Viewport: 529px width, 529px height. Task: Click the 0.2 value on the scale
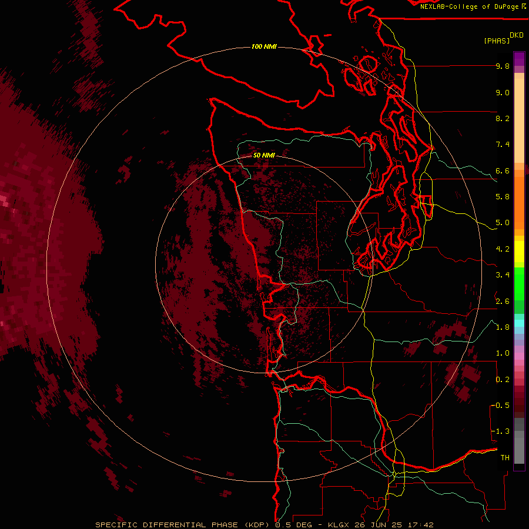(503, 380)
